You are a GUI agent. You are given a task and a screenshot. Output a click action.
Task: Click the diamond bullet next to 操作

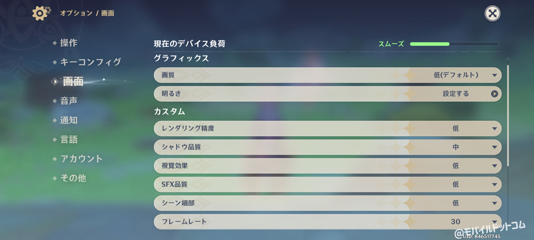click(x=55, y=43)
